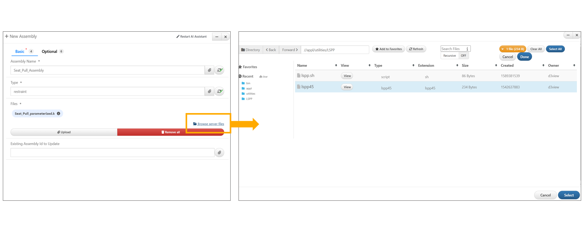
Task: Open the utilities folder in Recent
Action: [x=250, y=94]
